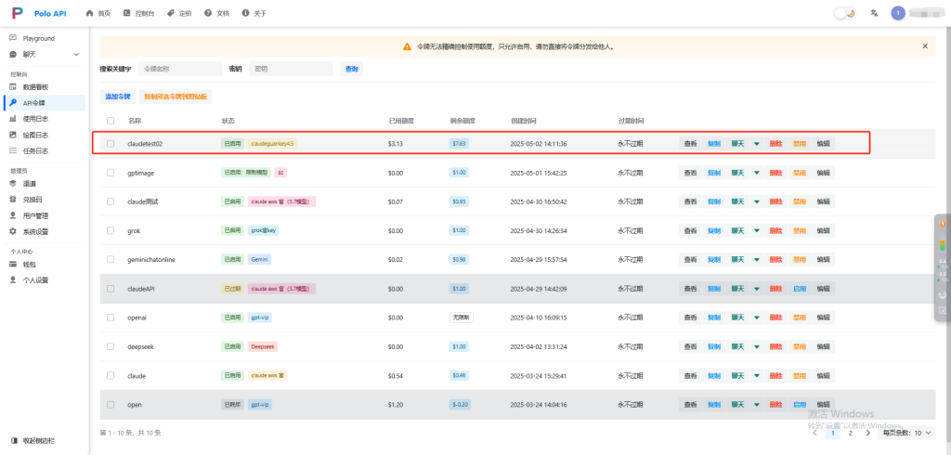Screen dimensions: 951x455
Task: Click 复制 for the gptimage token
Action: 714,173
